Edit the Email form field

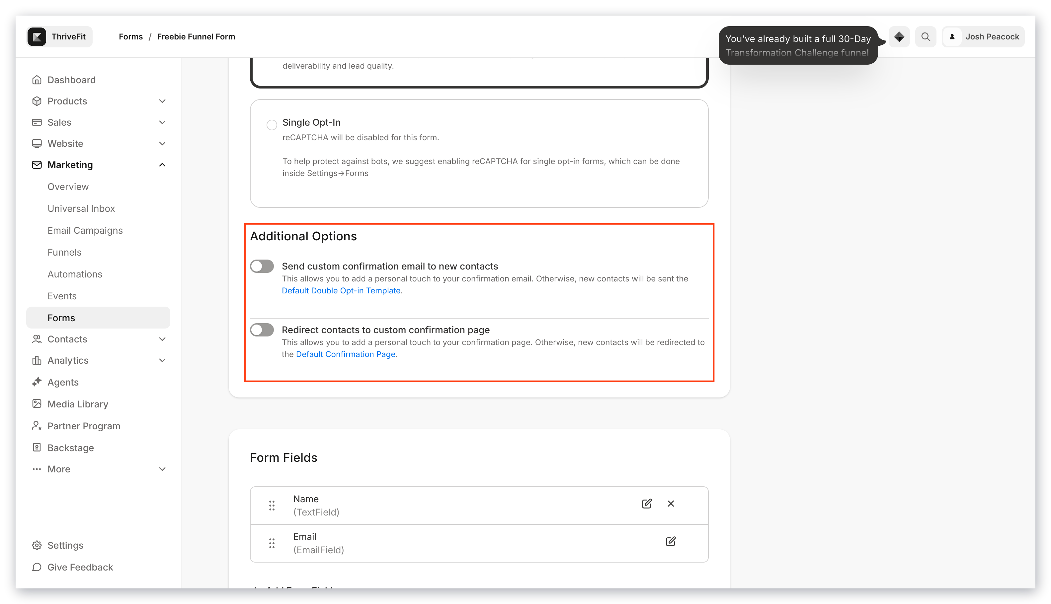(x=671, y=541)
